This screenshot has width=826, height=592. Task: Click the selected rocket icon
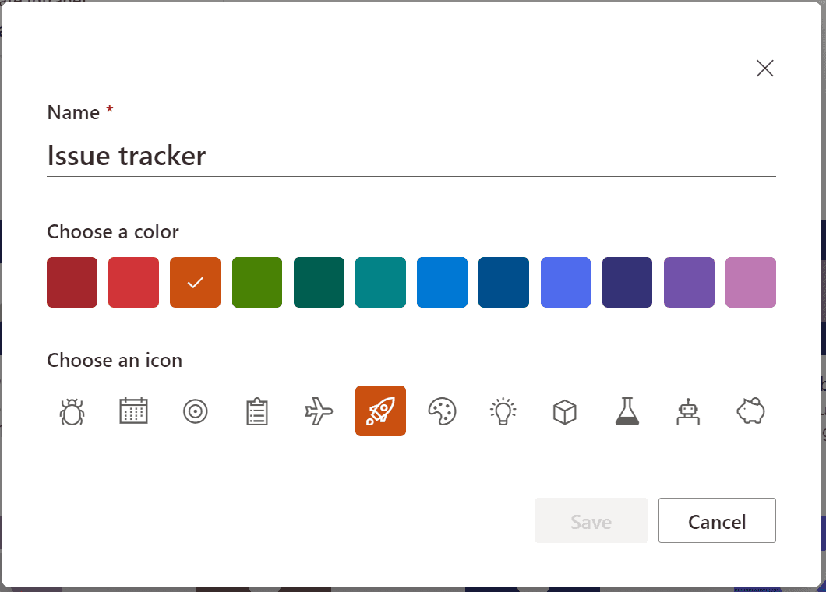coord(380,411)
